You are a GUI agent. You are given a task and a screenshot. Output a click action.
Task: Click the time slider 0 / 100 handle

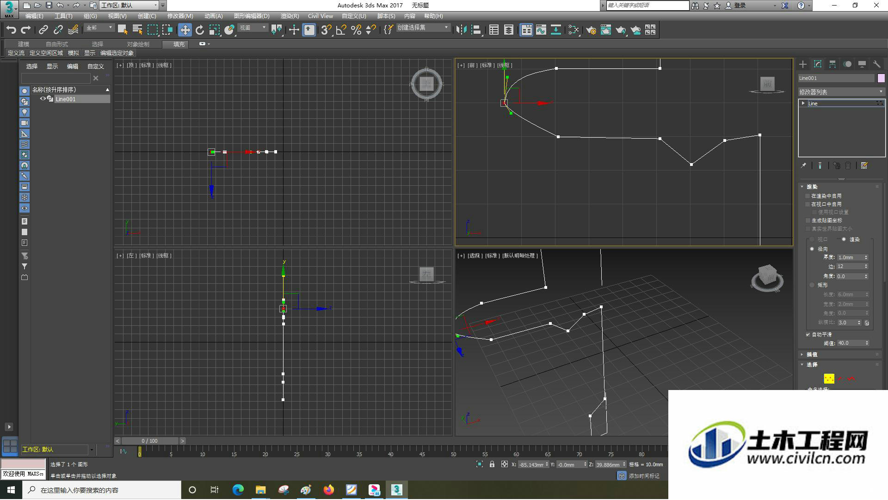[x=150, y=441]
